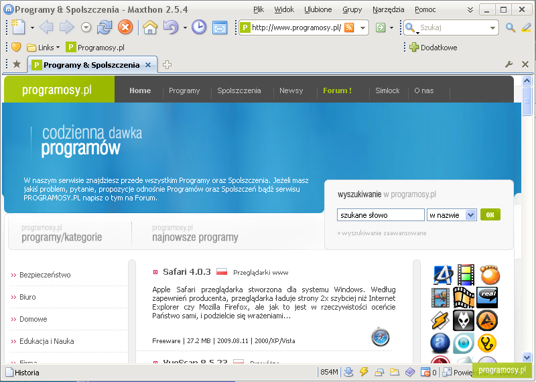Image resolution: width=536 pixels, height=382 pixels.
Task: Open a new blank tab via page icon
Action: click(x=19, y=27)
